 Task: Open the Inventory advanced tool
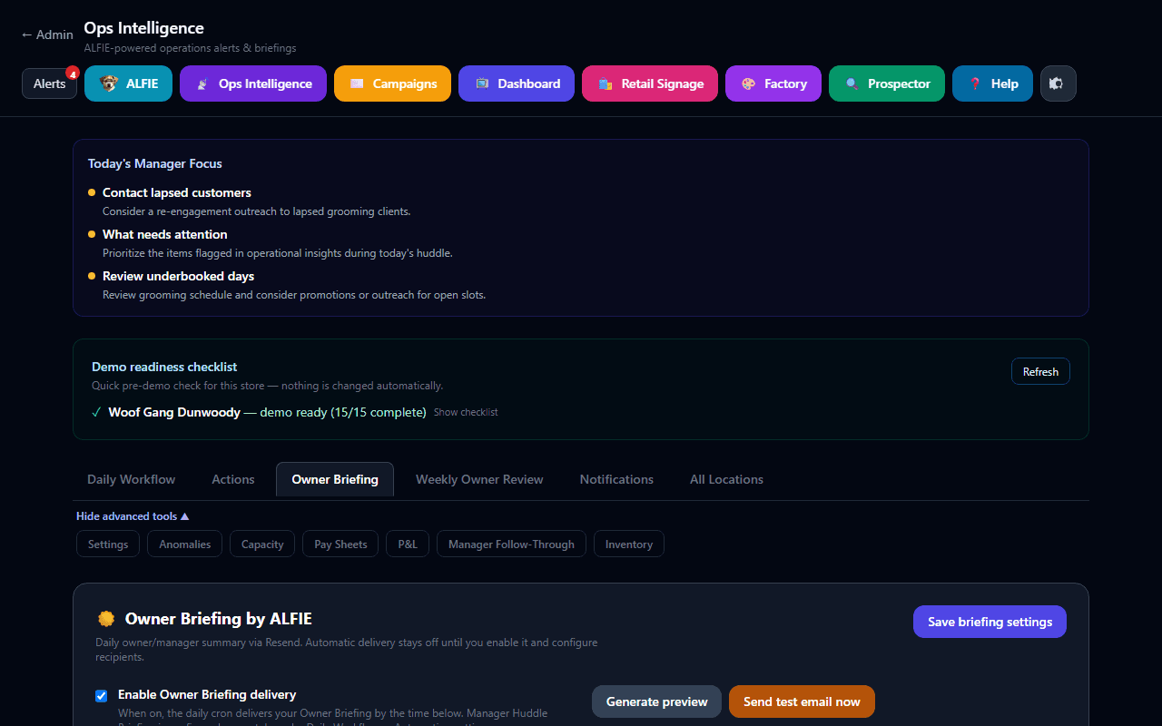(629, 544)
